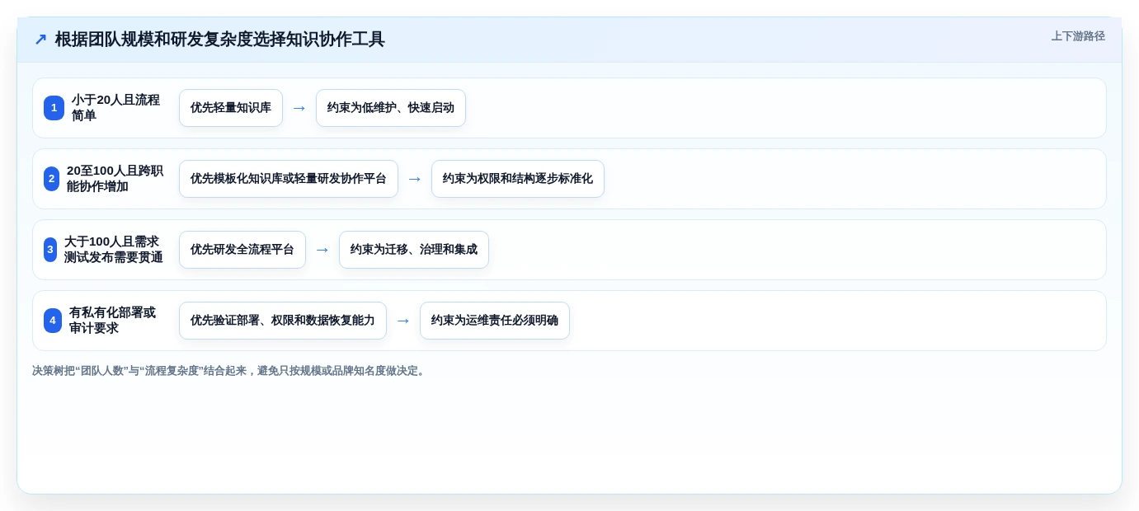The width and height of the screenshot is (1139, 511).
Task: Select the 优先研发全流程平台 box
Action: 242,250
